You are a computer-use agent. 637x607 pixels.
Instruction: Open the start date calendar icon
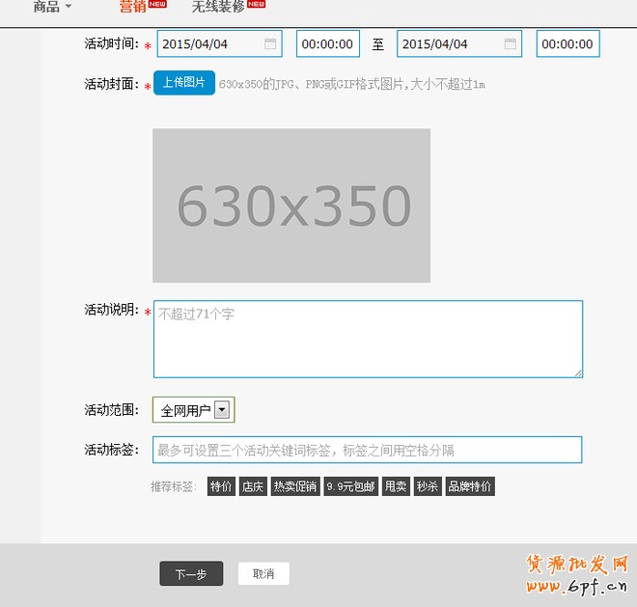point(270,44)
